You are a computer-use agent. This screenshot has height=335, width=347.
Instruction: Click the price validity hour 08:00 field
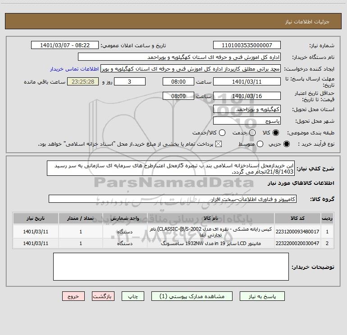click(x=178, y=96)
